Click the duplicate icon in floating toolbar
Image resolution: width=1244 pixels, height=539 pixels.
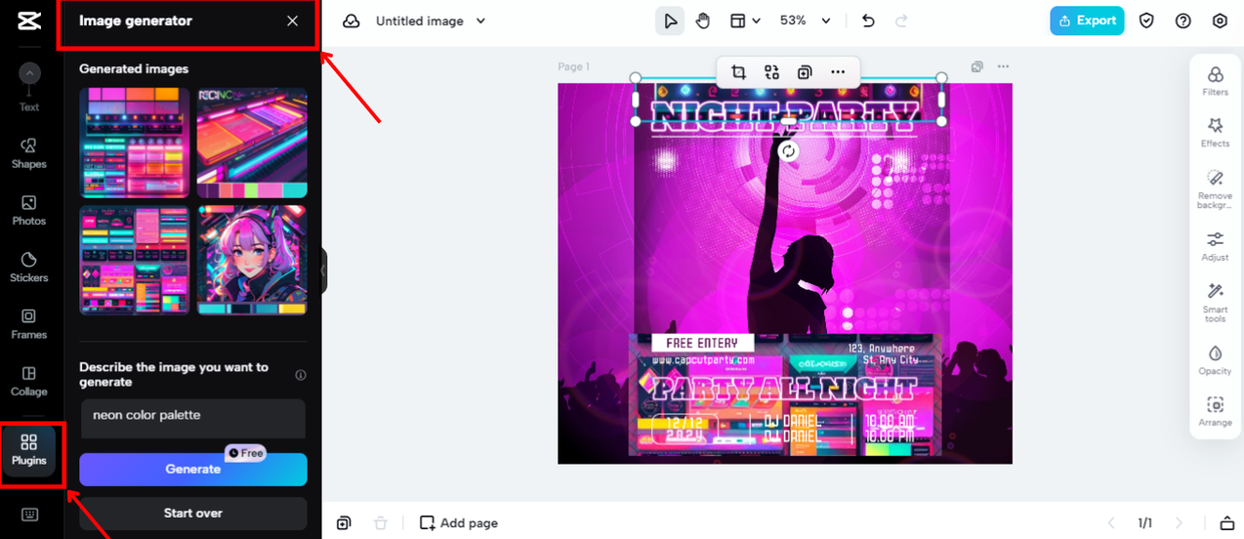(805, 72)
